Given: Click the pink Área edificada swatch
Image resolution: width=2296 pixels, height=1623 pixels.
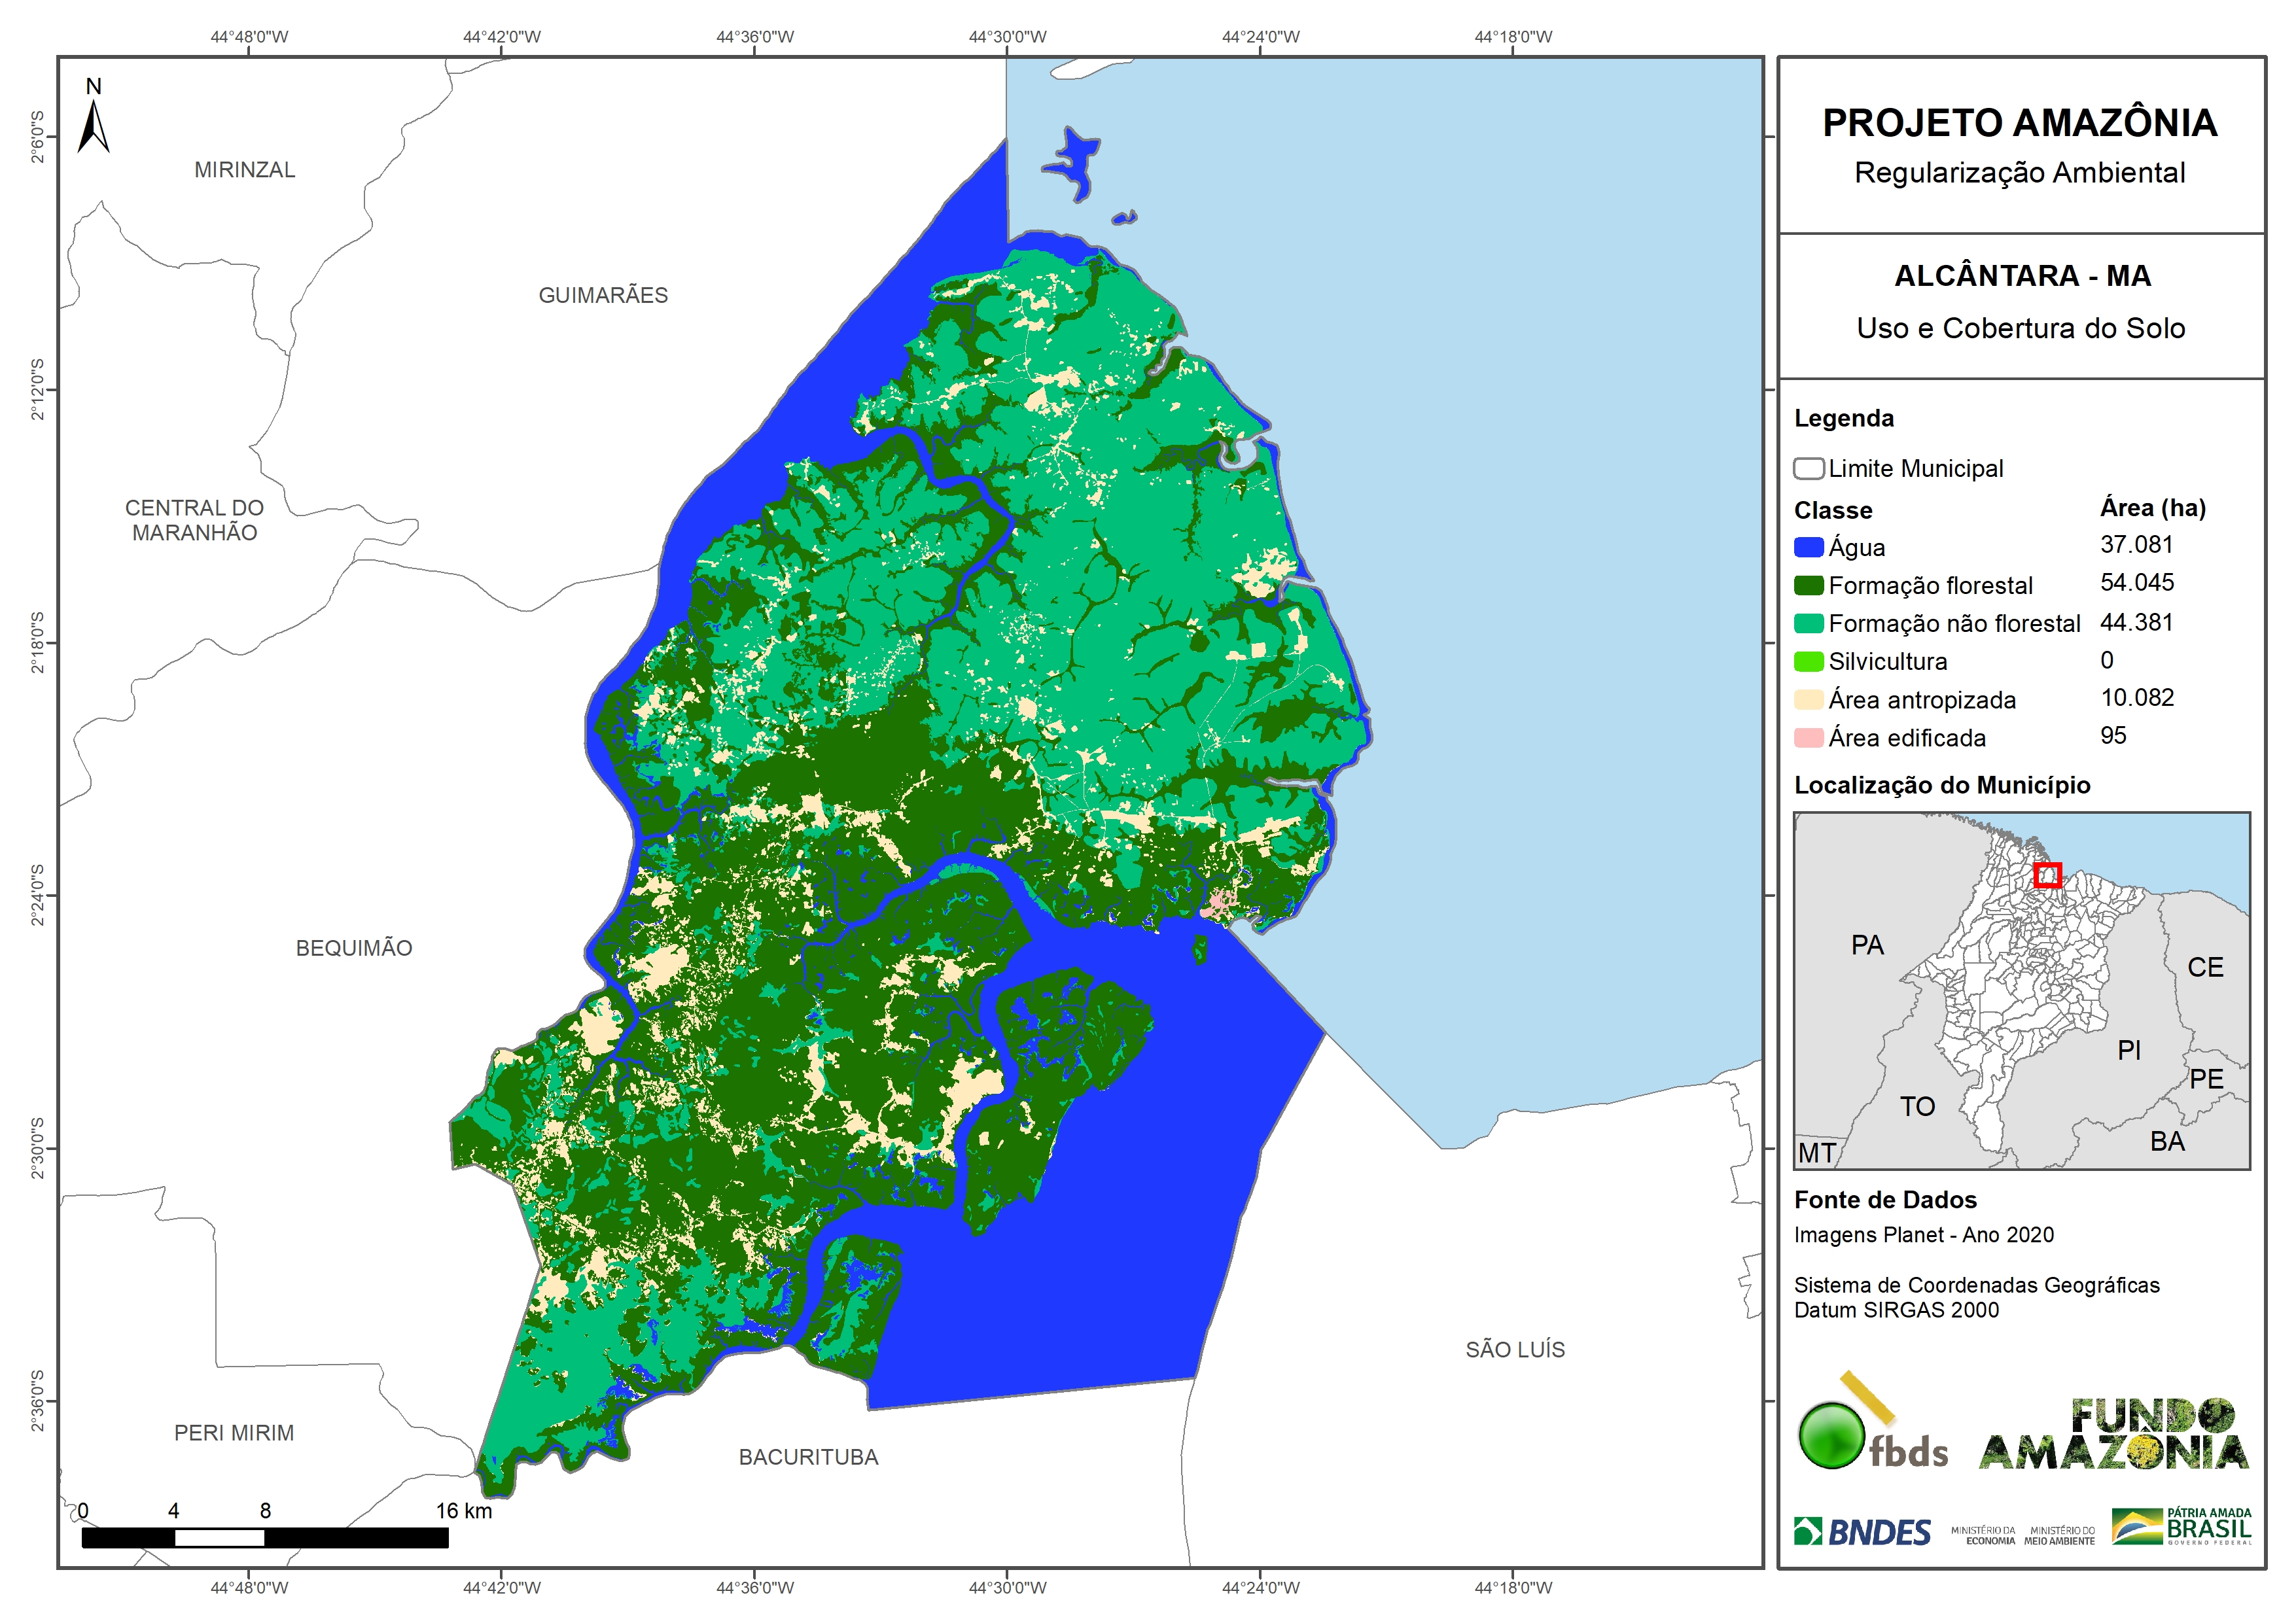Looking at the screenshot, I should [x=1808, y=737].
